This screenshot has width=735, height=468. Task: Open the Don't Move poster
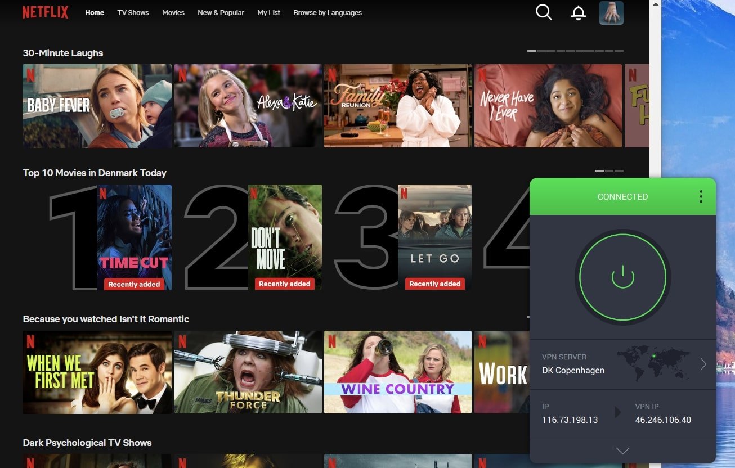pos(285,237)
